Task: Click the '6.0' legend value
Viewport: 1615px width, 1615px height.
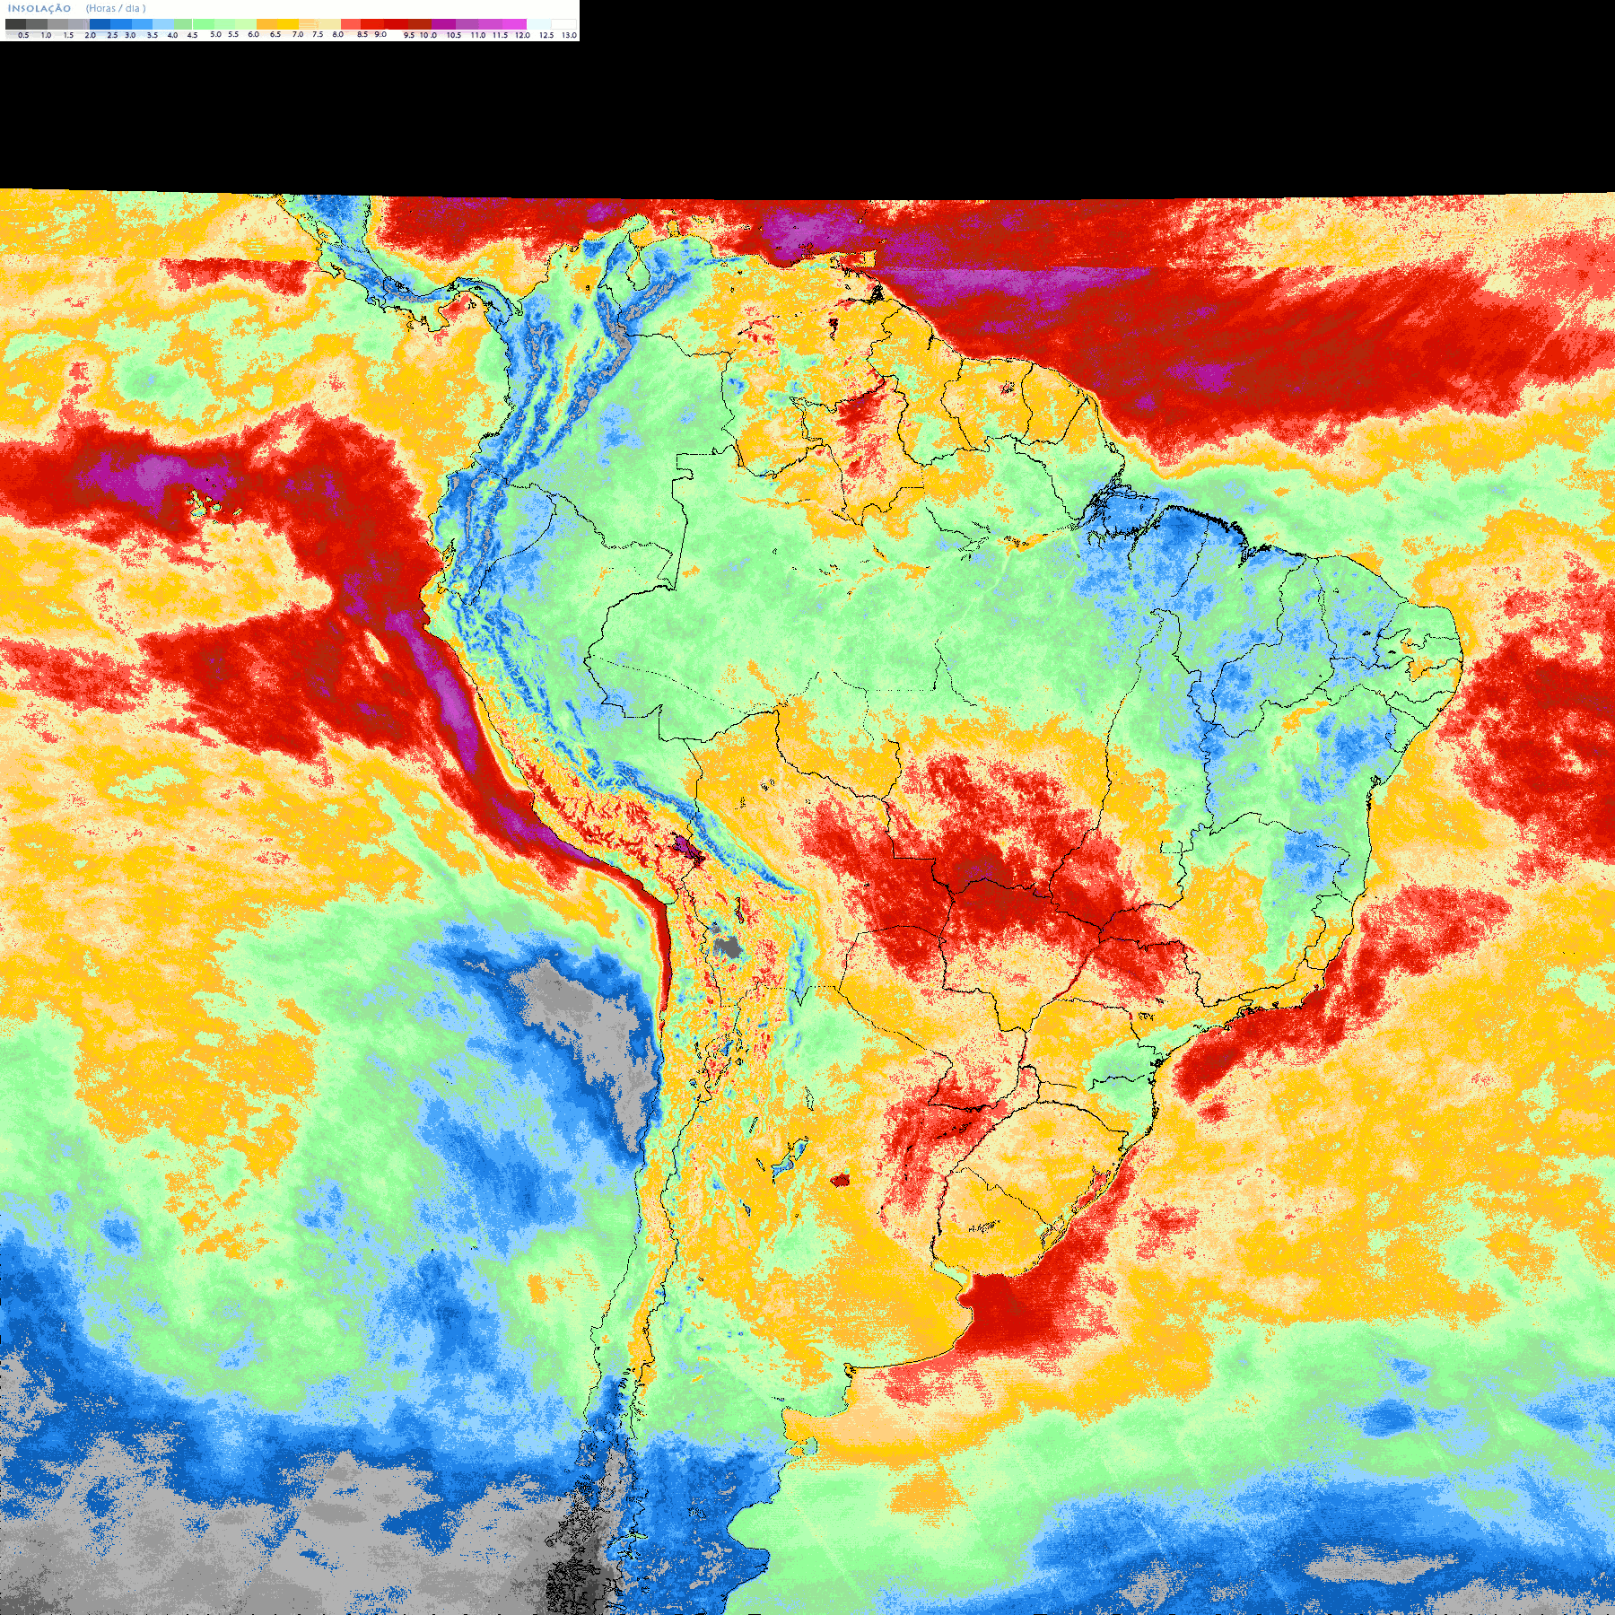Action: point(253,34)
